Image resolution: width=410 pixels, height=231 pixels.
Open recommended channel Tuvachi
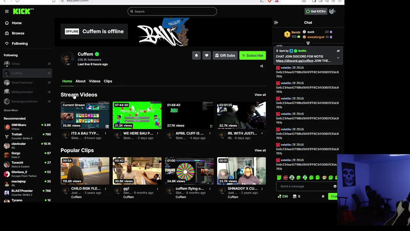[27, 164]
